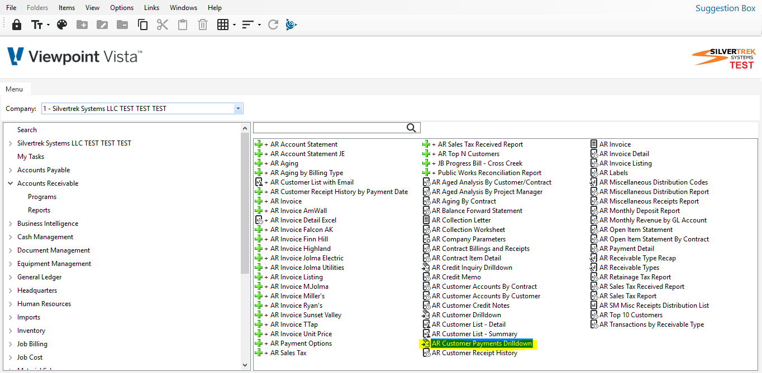Click icon beside AR Customer List with Email

[259, 182]
